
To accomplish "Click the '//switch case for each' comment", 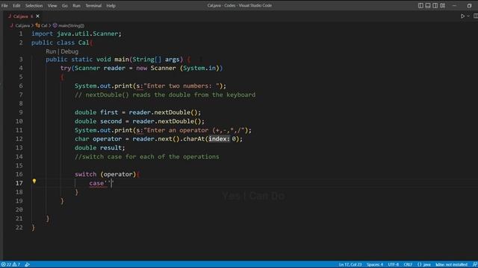I will 147,156.
